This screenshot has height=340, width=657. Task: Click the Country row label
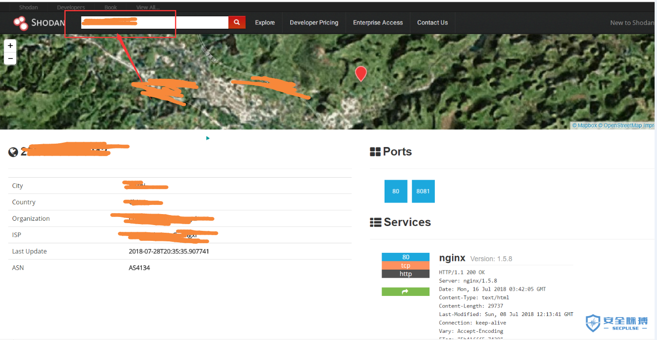click(24, 202)
